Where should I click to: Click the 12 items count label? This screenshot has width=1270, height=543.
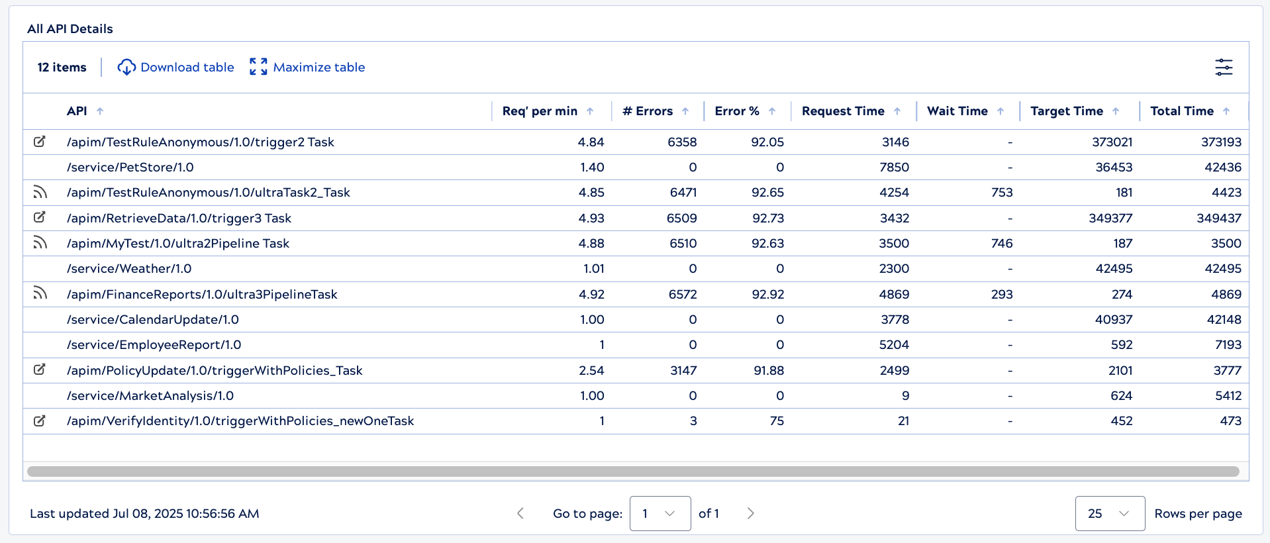click(x=62, y=67)
